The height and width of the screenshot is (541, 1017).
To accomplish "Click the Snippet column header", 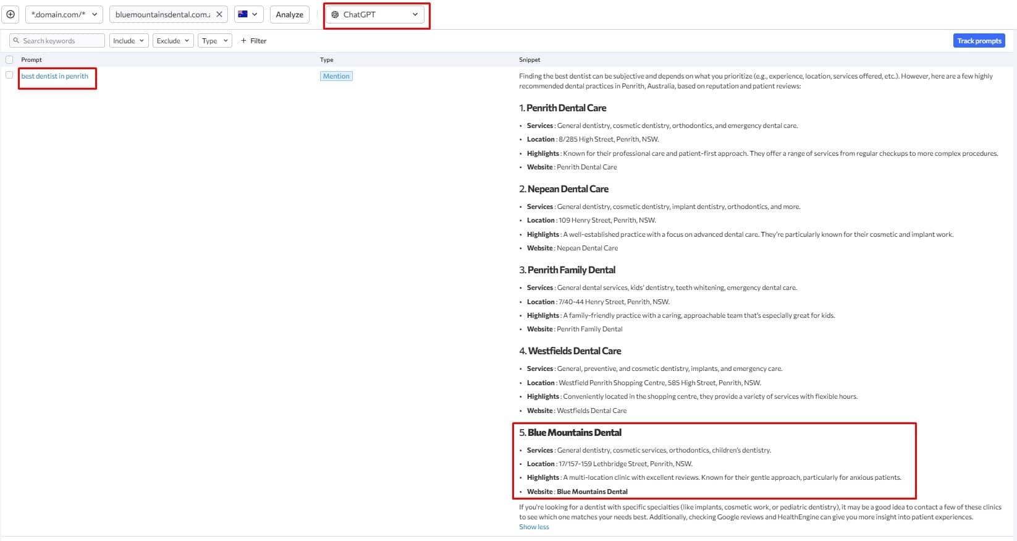I will (x=530, y=60).
